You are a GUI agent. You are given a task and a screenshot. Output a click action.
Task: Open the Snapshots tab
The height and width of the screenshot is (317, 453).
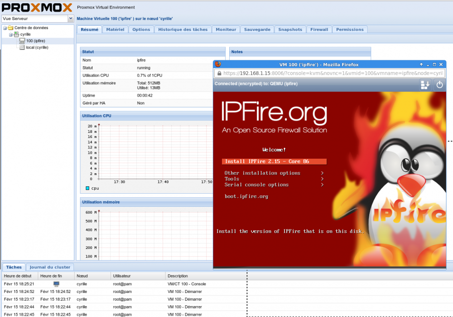(x=290, y=29)
